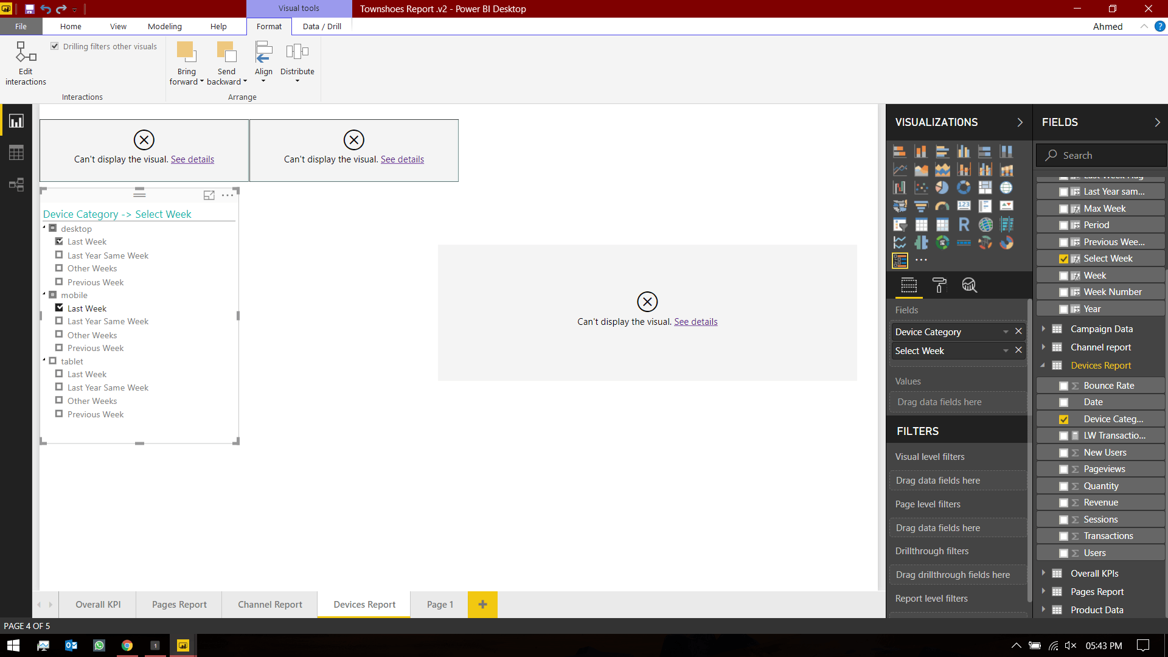
Task: Select the Format paint roller icon
Action: tap(939, 285)
